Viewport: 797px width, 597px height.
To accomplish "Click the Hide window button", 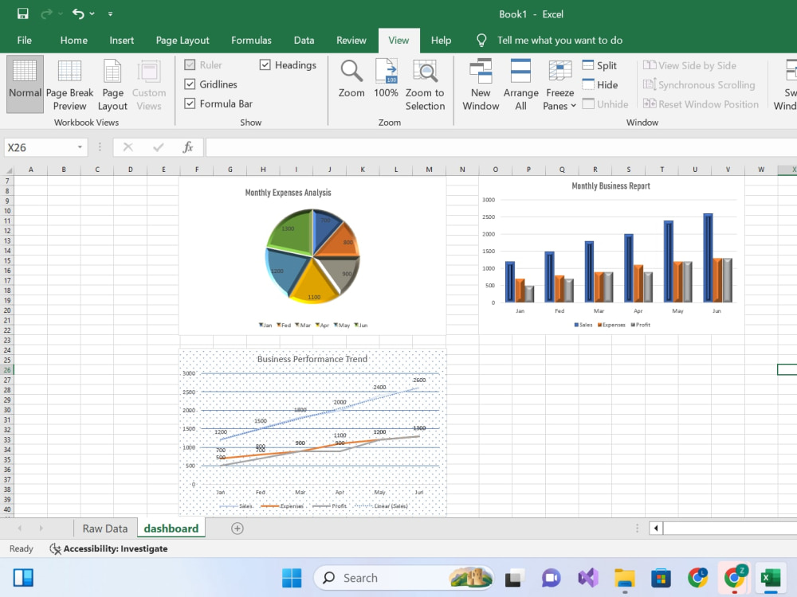I will (600, 85).
